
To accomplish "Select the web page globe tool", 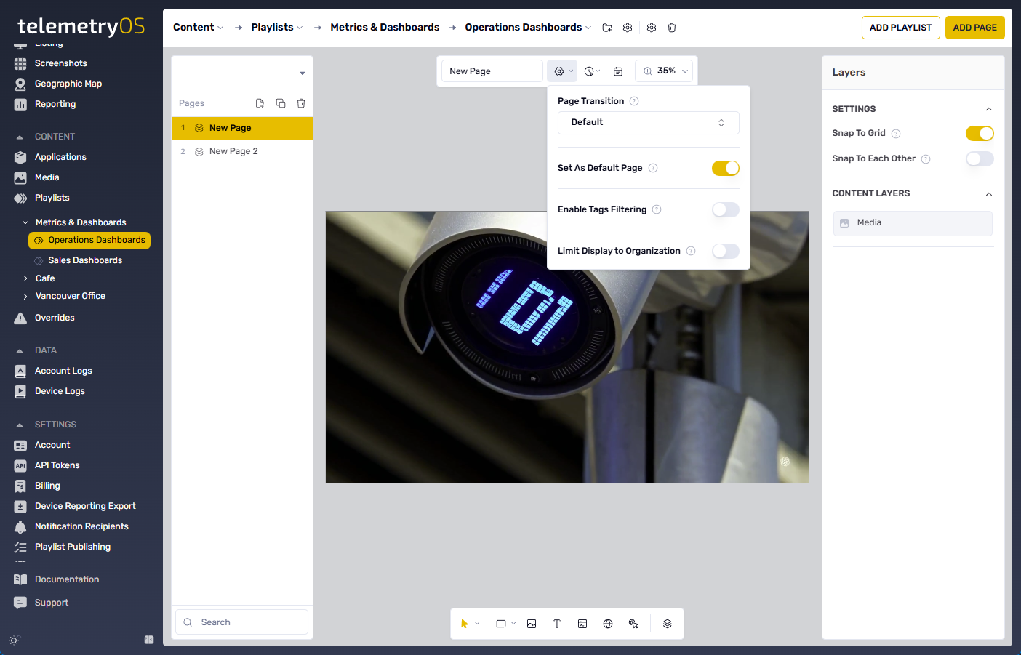I will [x=608, y=624].
